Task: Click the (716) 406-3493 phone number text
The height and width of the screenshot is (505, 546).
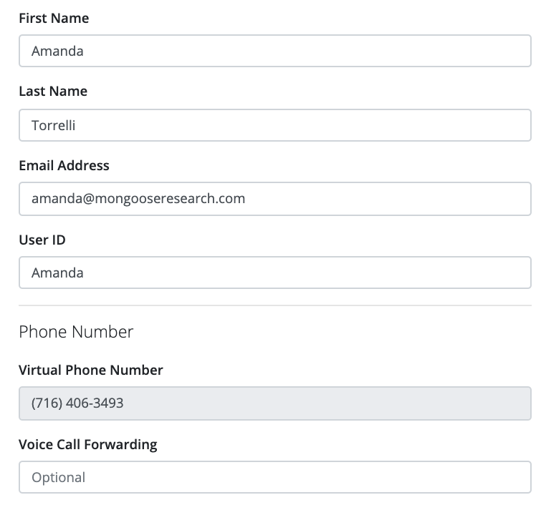Action: point(77,403)
